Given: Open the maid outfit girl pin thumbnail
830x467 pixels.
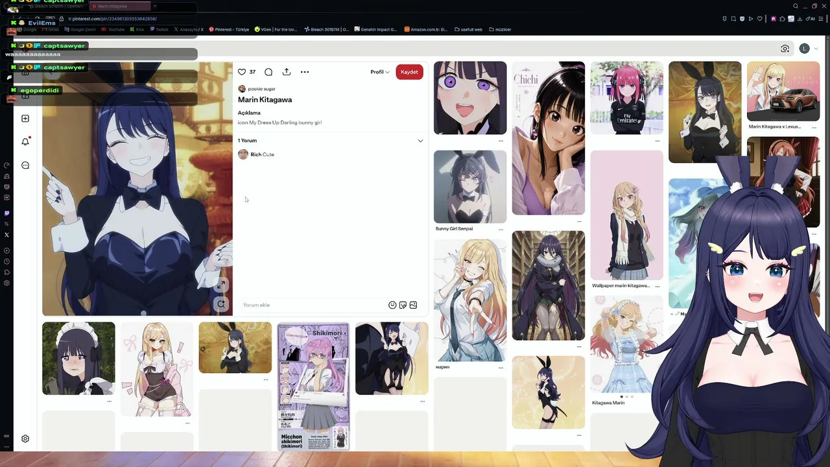Looking at the screenshot, I should [78, 358].
